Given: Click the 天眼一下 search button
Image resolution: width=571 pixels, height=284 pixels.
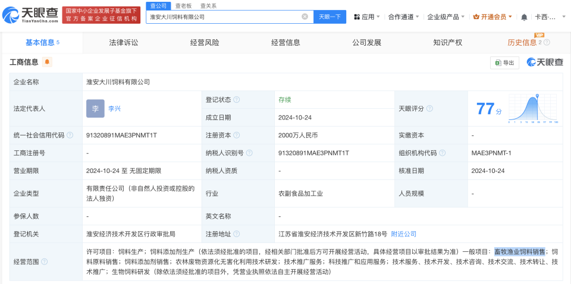Looking at the screenshot, I should click(x=330, y=17).
